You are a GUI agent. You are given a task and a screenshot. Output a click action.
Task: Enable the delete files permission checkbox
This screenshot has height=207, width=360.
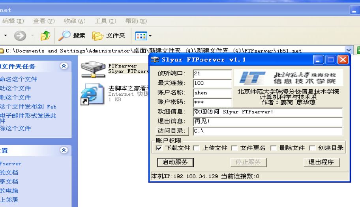coord(273,148)
